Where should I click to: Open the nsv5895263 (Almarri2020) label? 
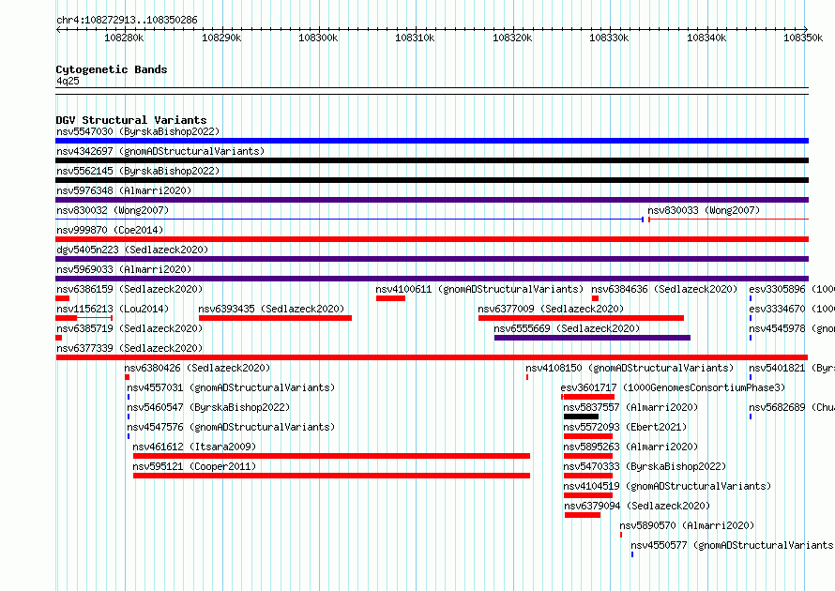pos(630,447)
